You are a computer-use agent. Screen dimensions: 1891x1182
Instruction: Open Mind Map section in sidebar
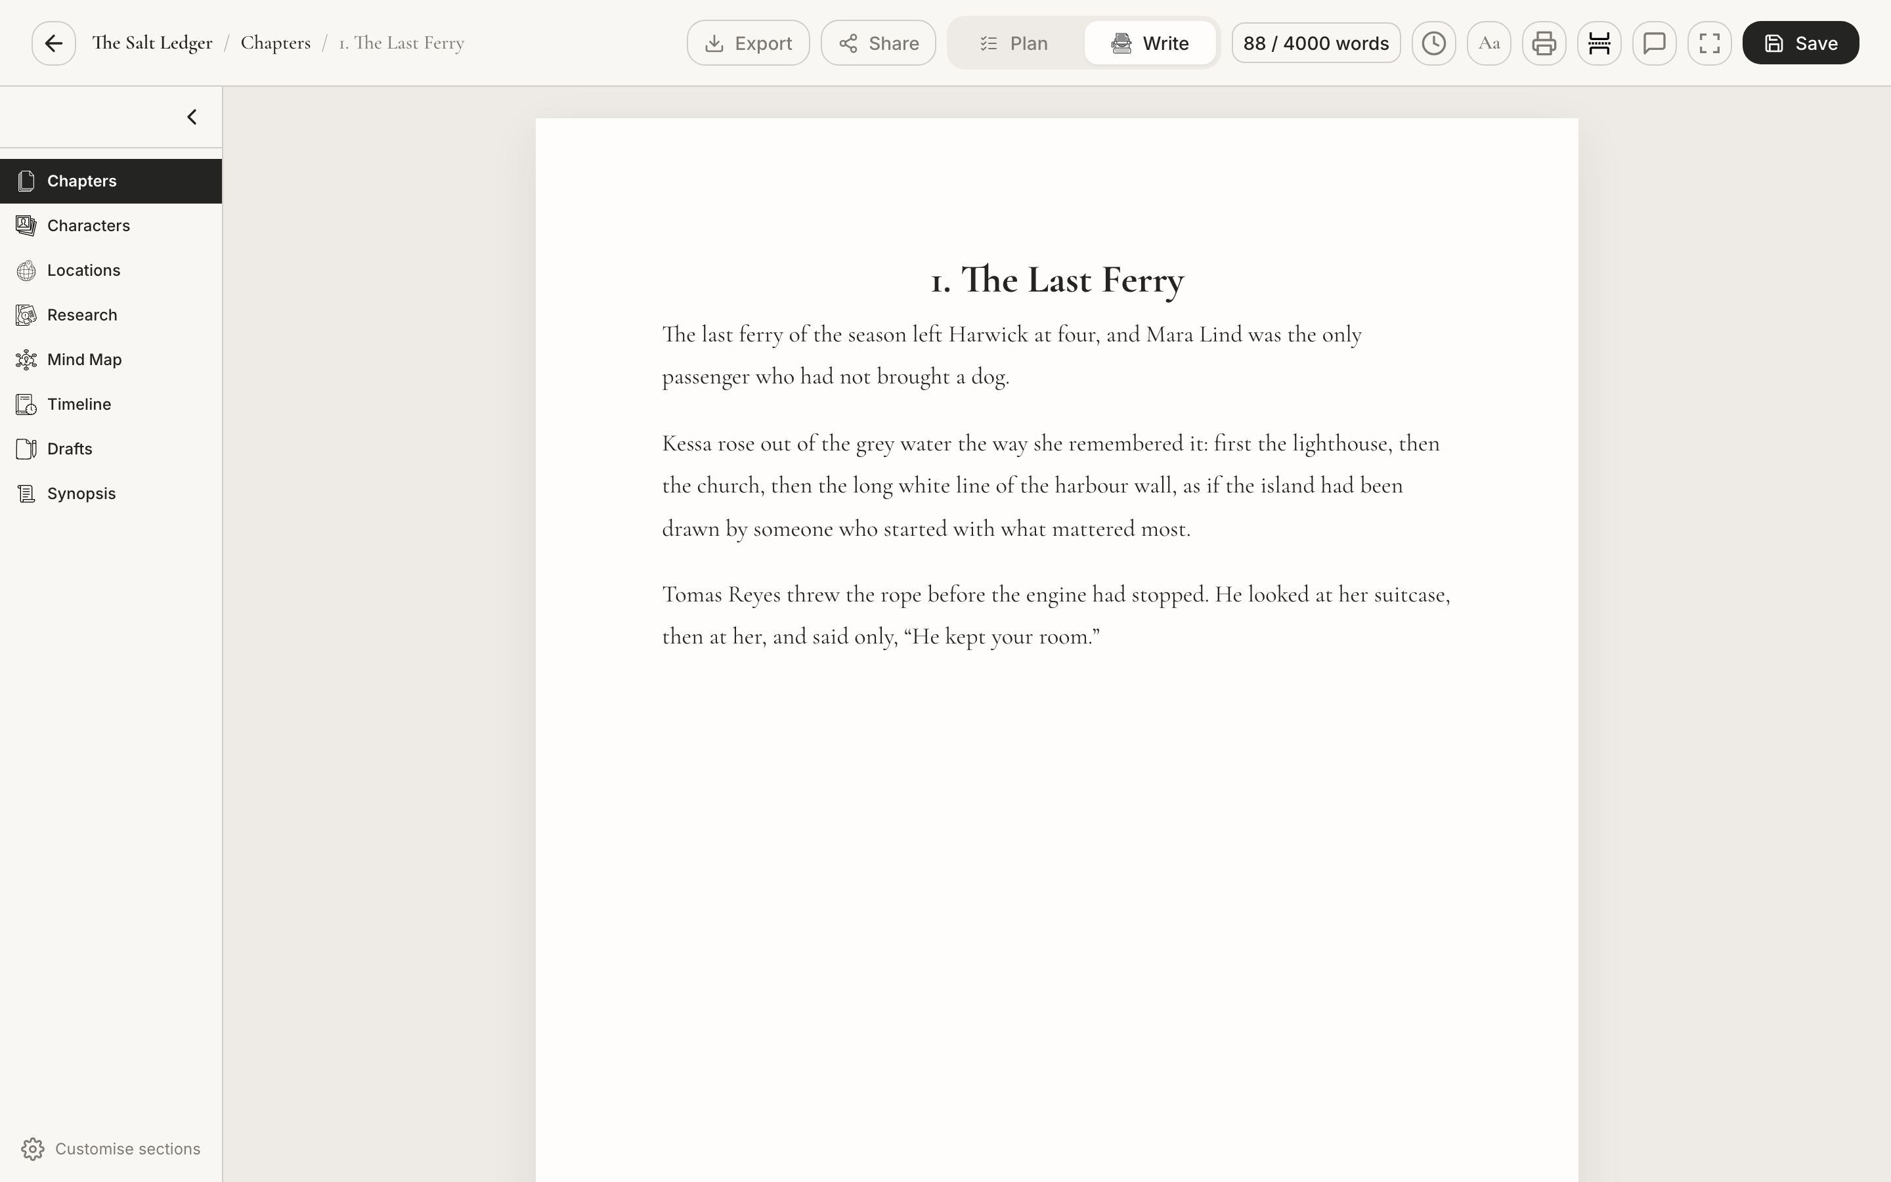[x=111, y=360]
